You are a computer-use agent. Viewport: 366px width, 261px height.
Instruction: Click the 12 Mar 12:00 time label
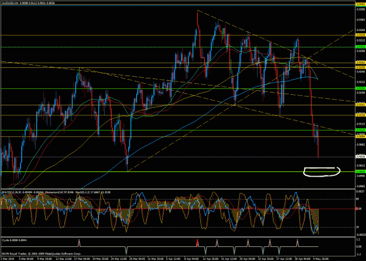63,259
